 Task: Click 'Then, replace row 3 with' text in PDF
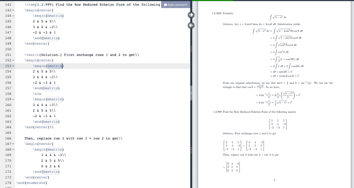[x=251, y=155]
